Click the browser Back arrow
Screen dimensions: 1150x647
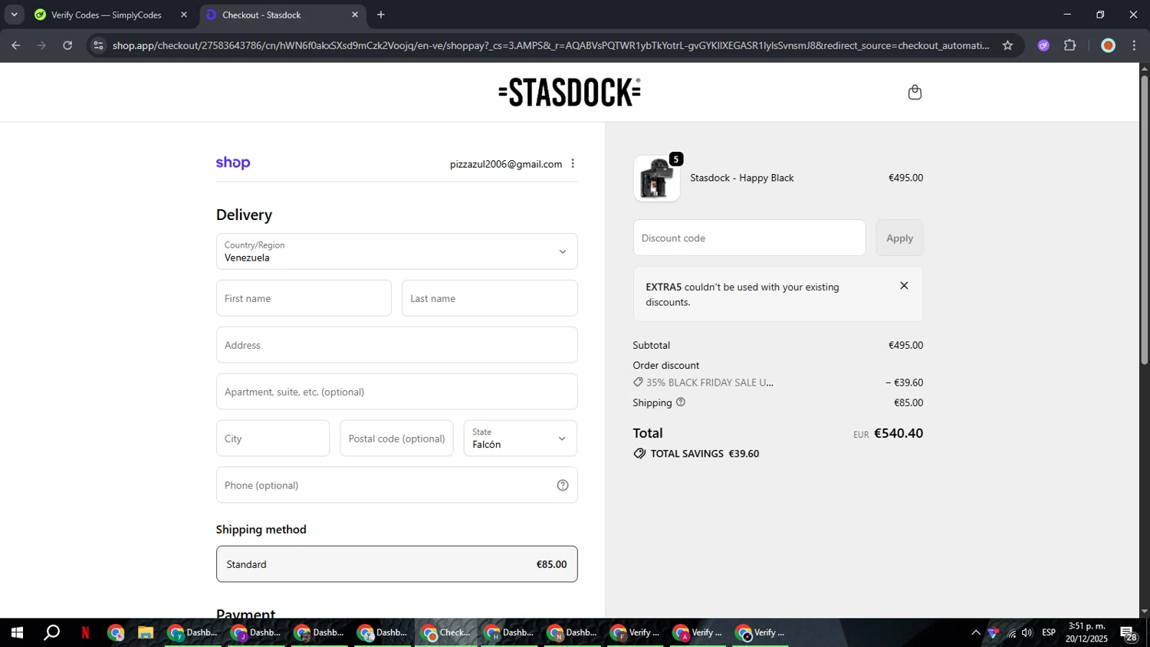coord(15,45)
